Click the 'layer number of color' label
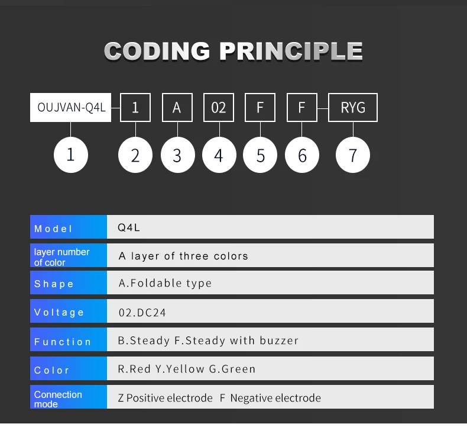The height and width of the screenshot is (427, 467). [x=69, y=256]
